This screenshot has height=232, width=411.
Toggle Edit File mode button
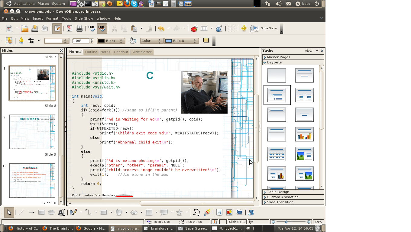(x=57, y=28)
